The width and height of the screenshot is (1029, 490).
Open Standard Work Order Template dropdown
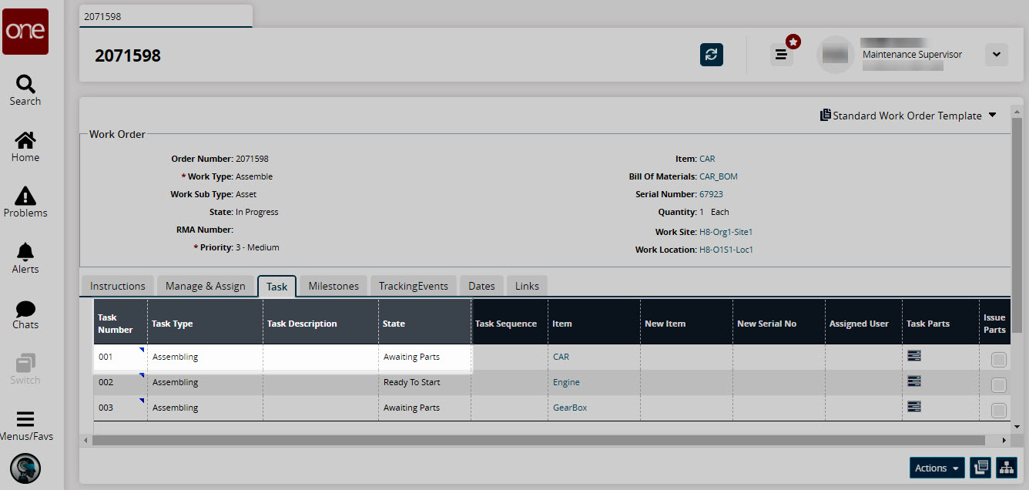pos(909,116)
